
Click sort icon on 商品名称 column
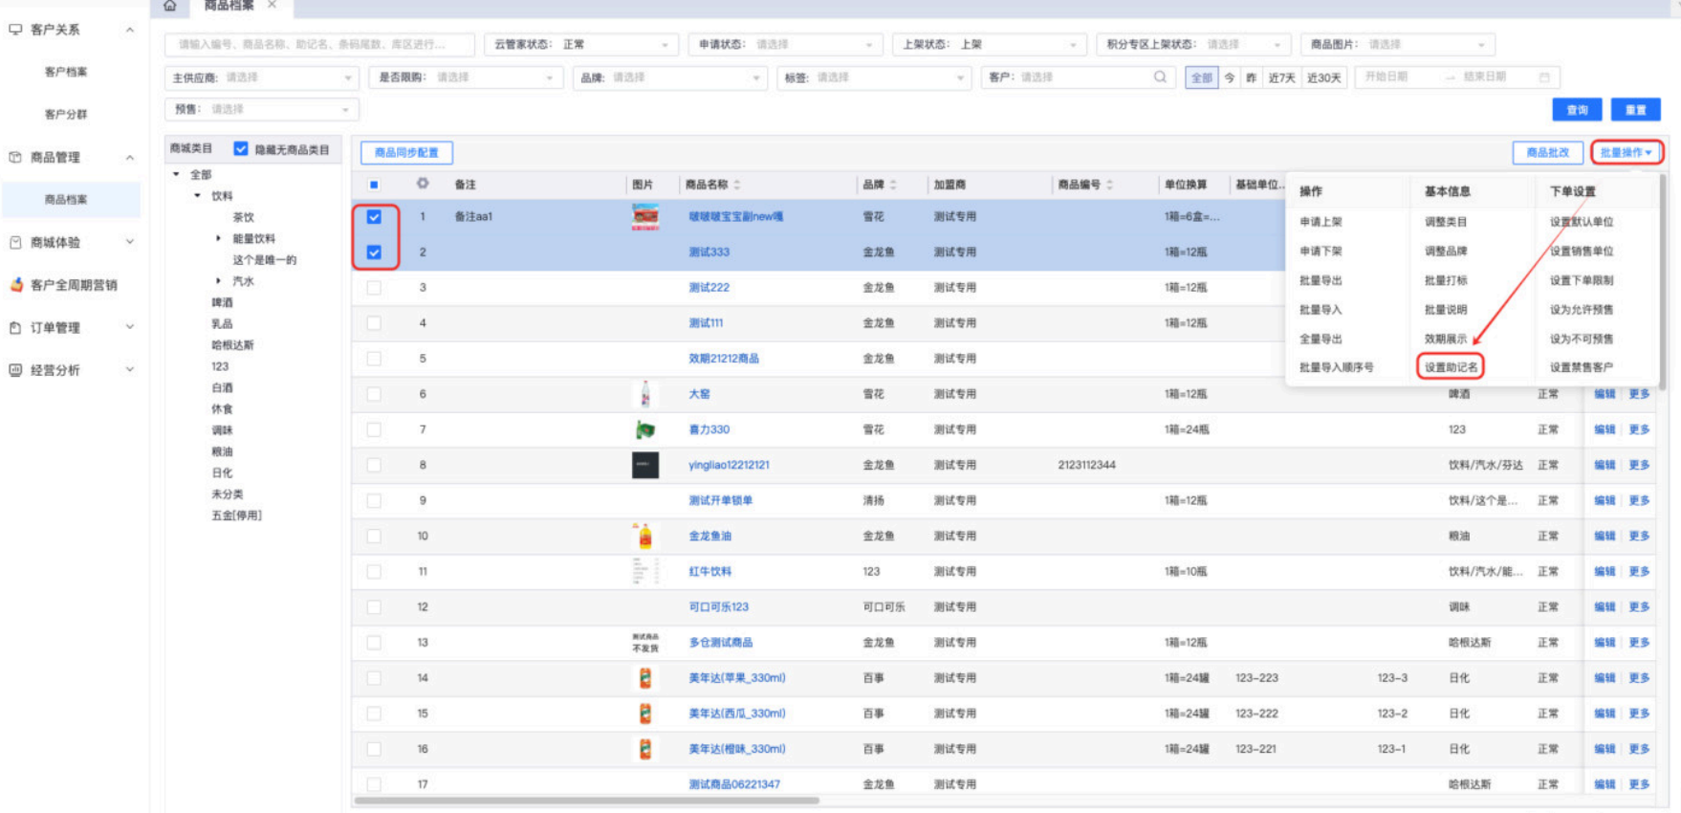[x=737, y=185]
